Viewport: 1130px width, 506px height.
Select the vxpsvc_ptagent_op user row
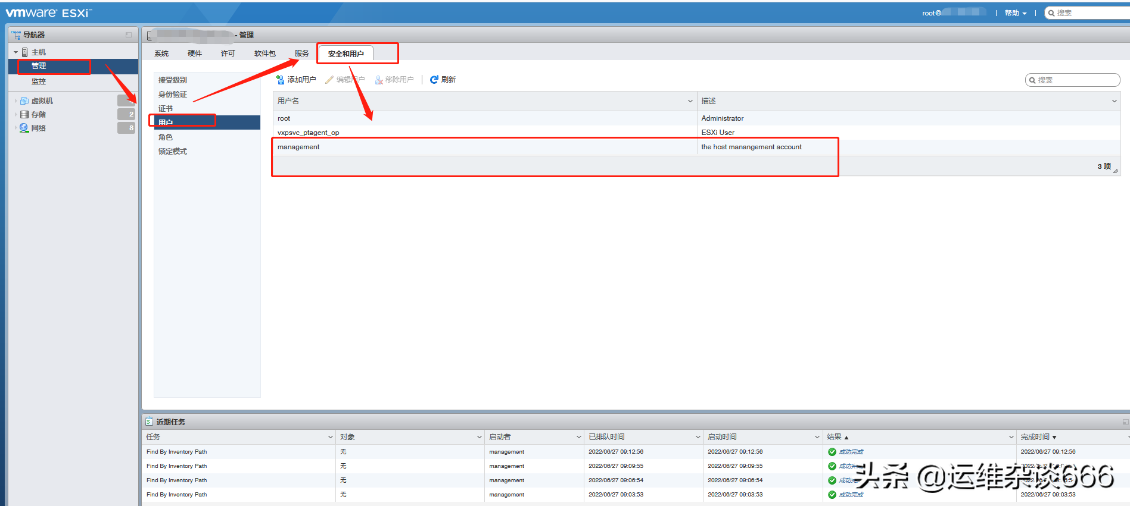point(696,133)
